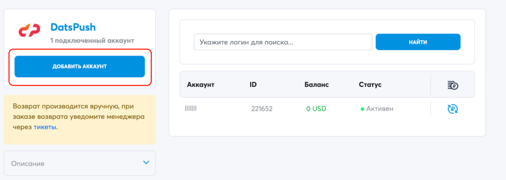The image size is (506, 180).
Task: Click the blue chevron next to Описание
Action: pyautogui.click(x=146, y=163)
